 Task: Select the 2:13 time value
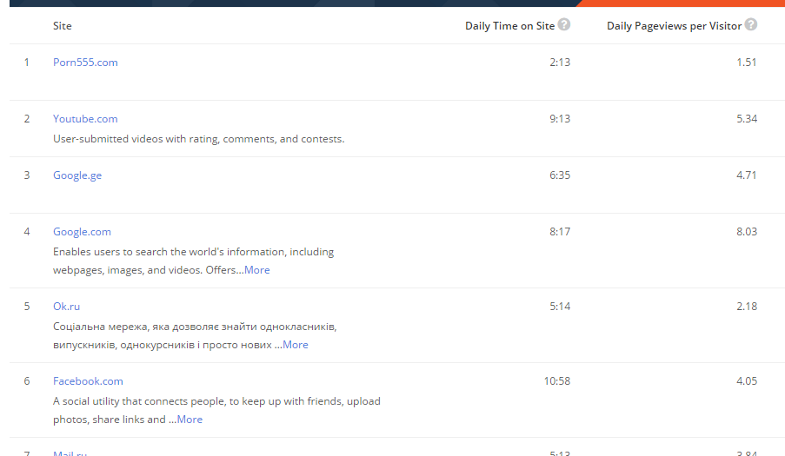560,63
